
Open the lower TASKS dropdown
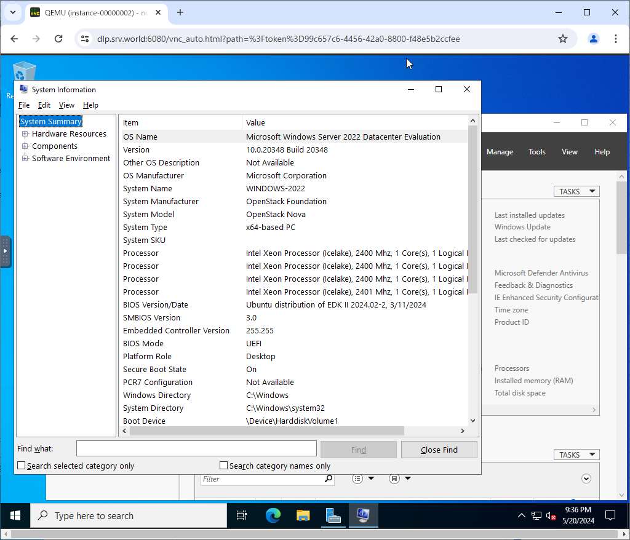[x=576, y=455]
